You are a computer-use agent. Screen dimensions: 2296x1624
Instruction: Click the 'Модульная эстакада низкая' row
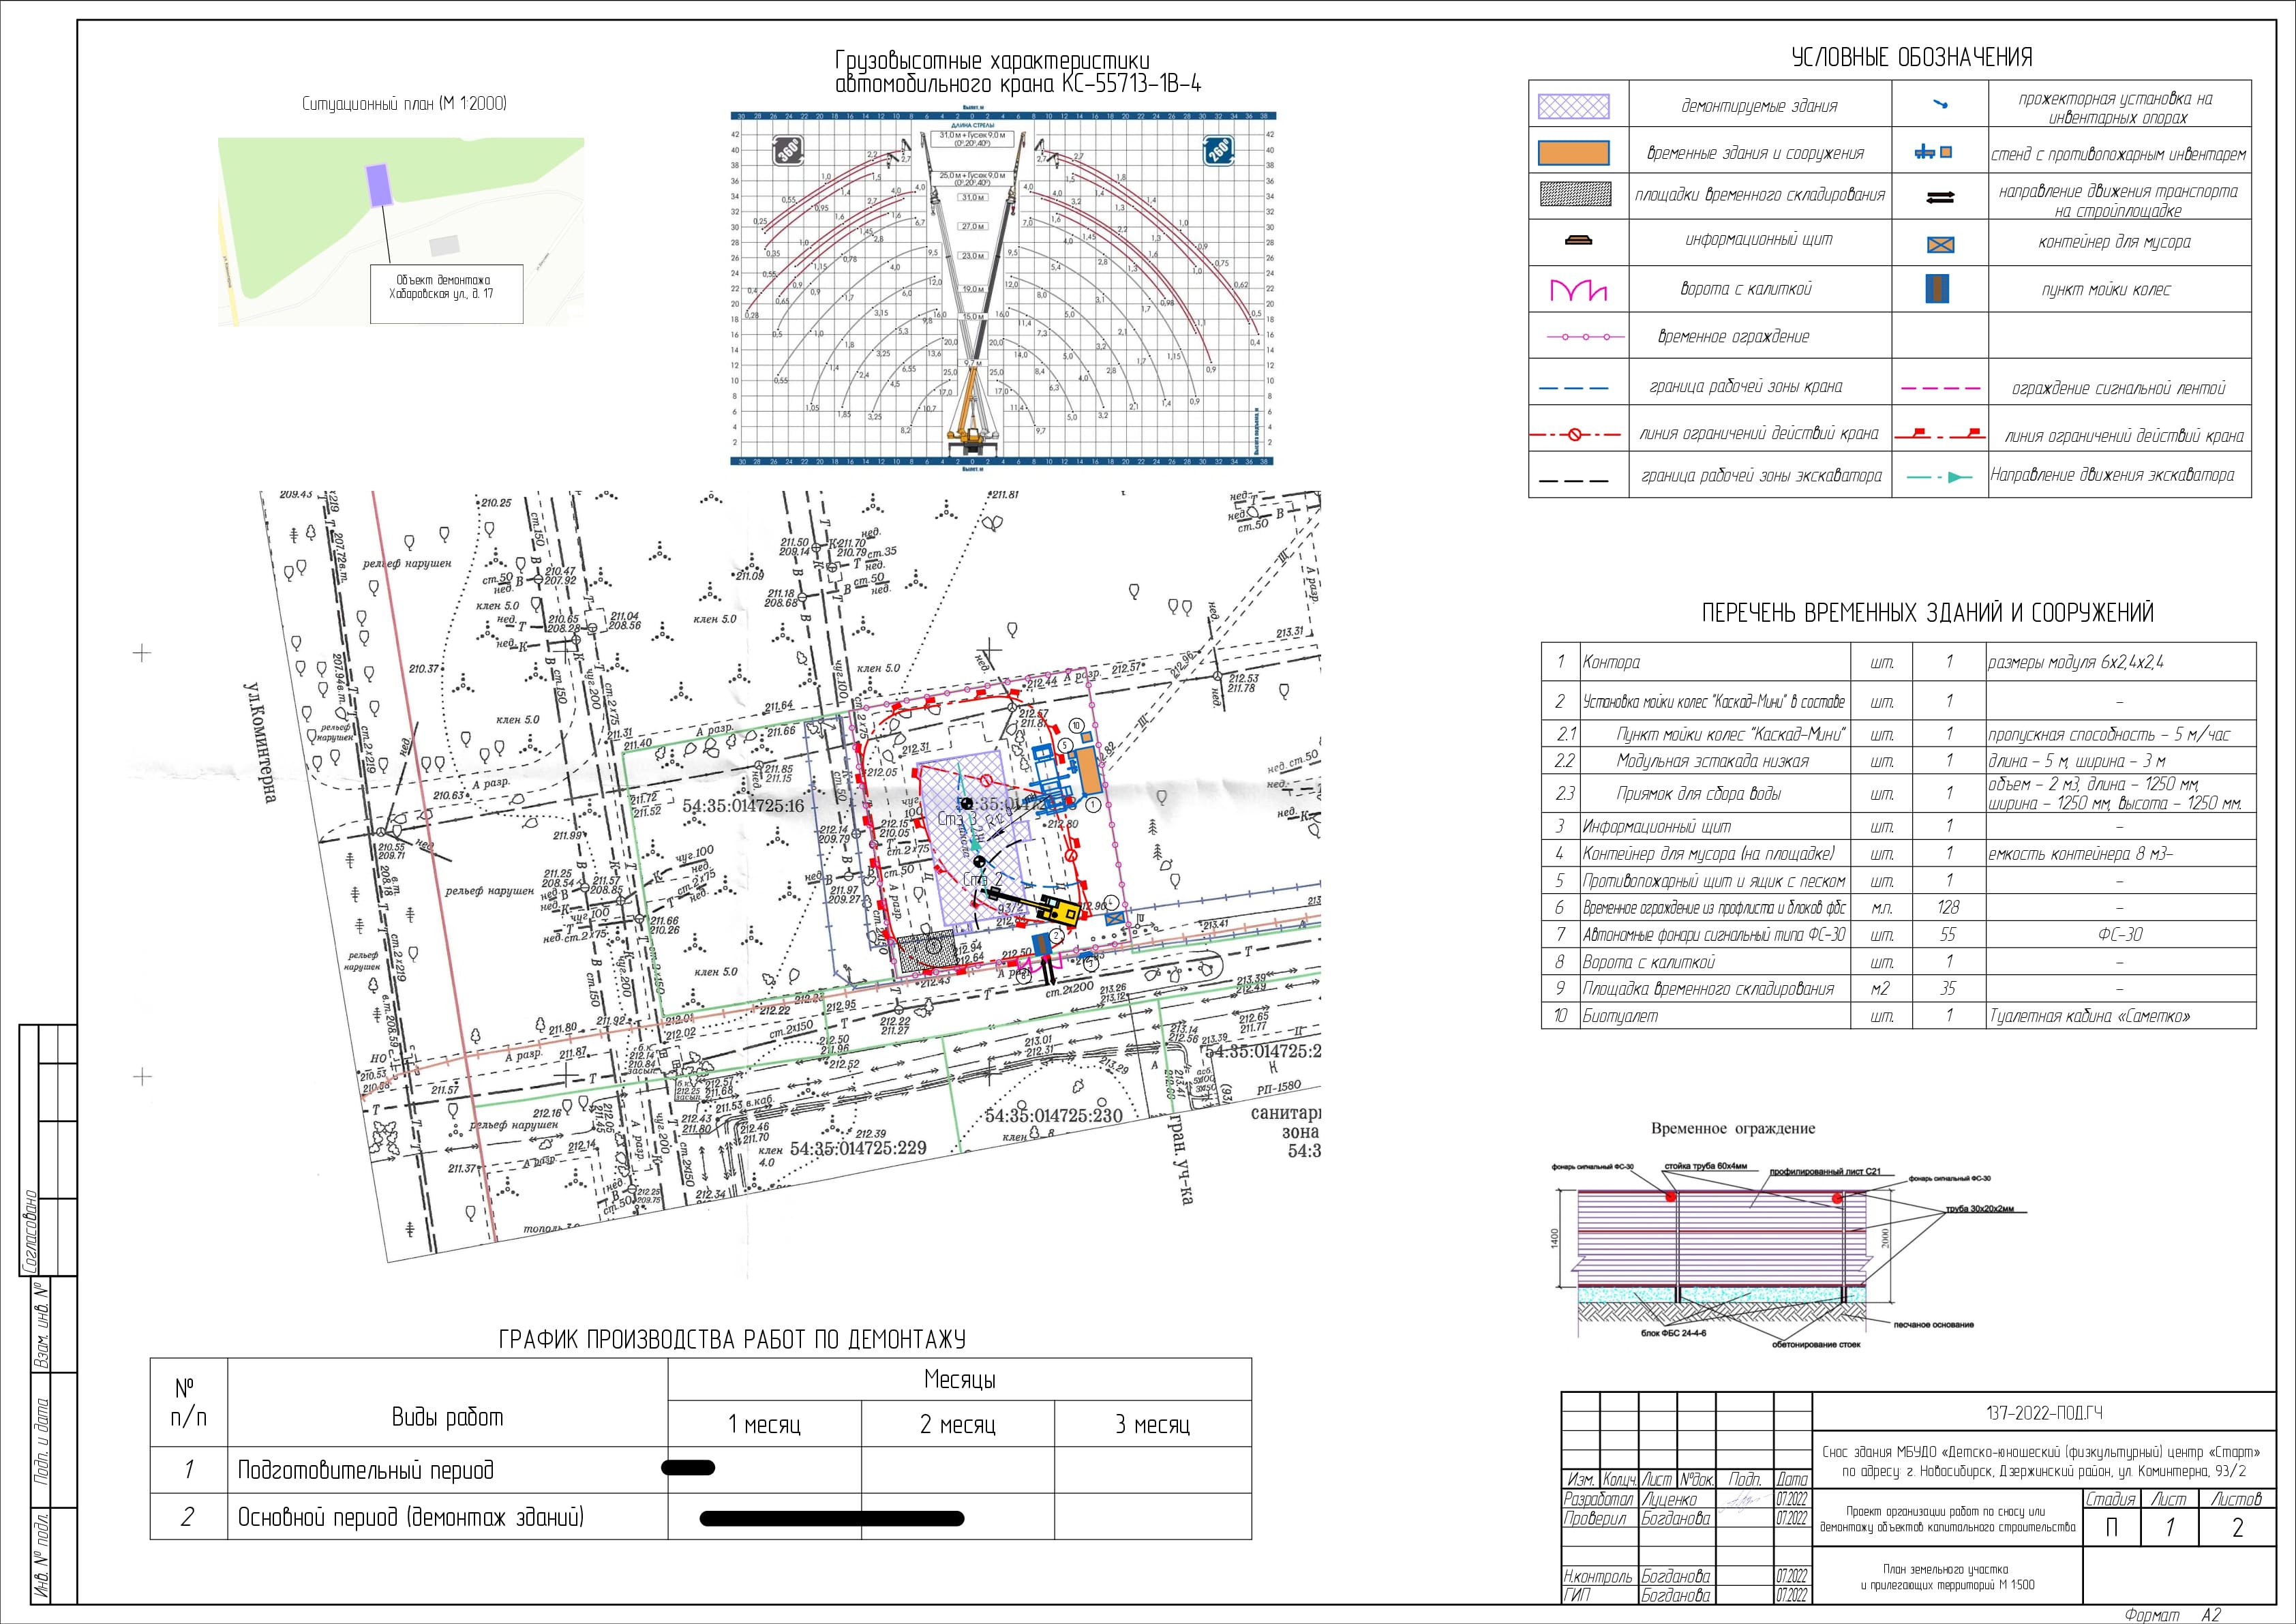point(1898,761)
